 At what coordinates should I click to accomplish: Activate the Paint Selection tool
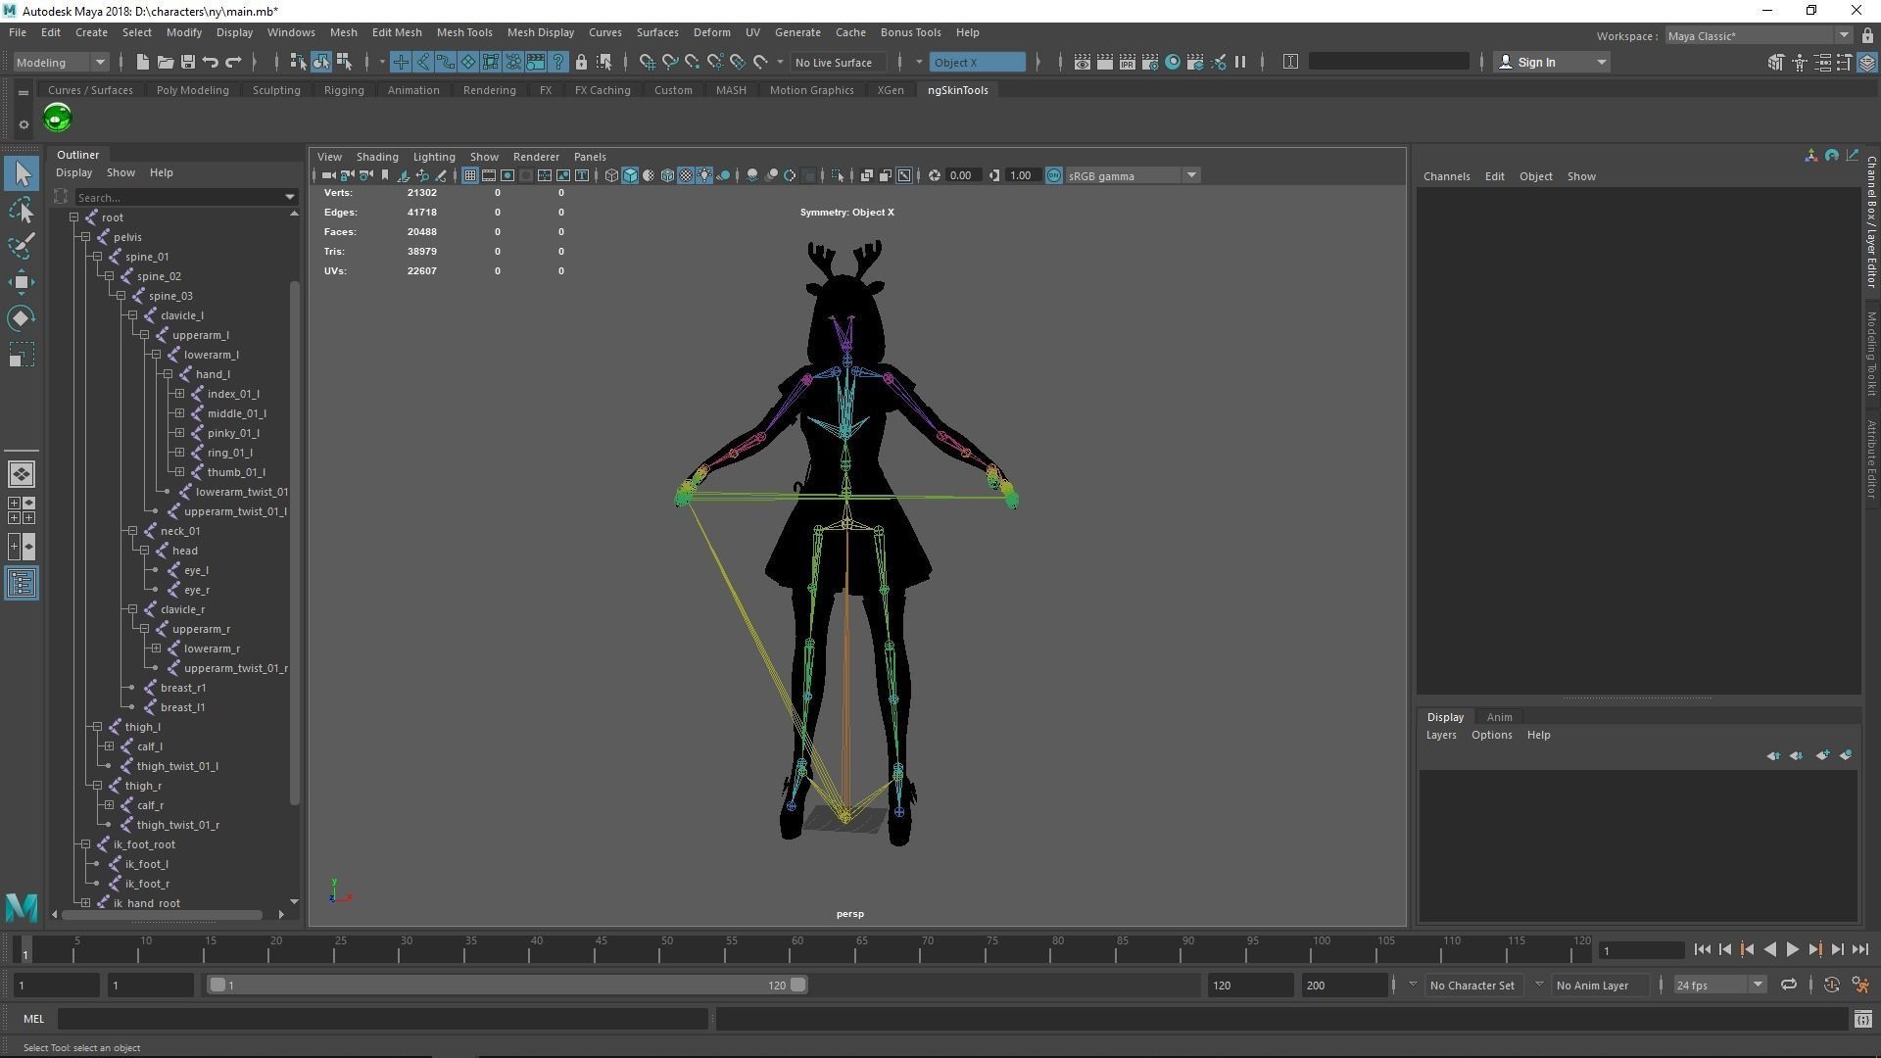(22, 246)
